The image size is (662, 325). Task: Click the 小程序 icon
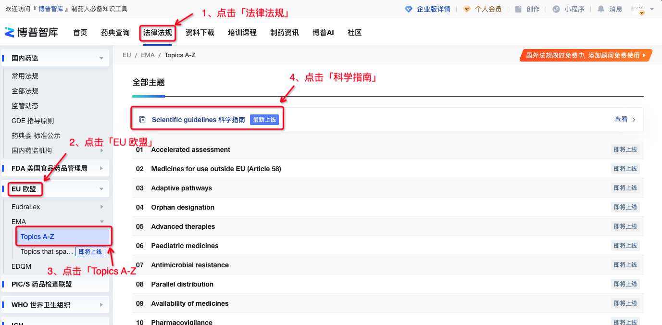[x=556, y=9]
